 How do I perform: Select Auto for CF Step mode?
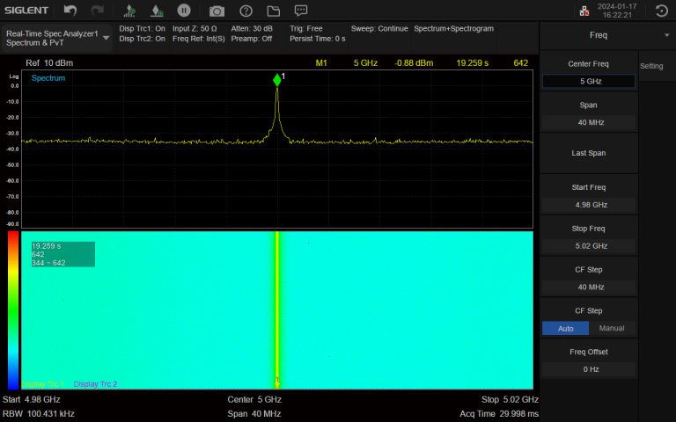(x=565, y=328)
